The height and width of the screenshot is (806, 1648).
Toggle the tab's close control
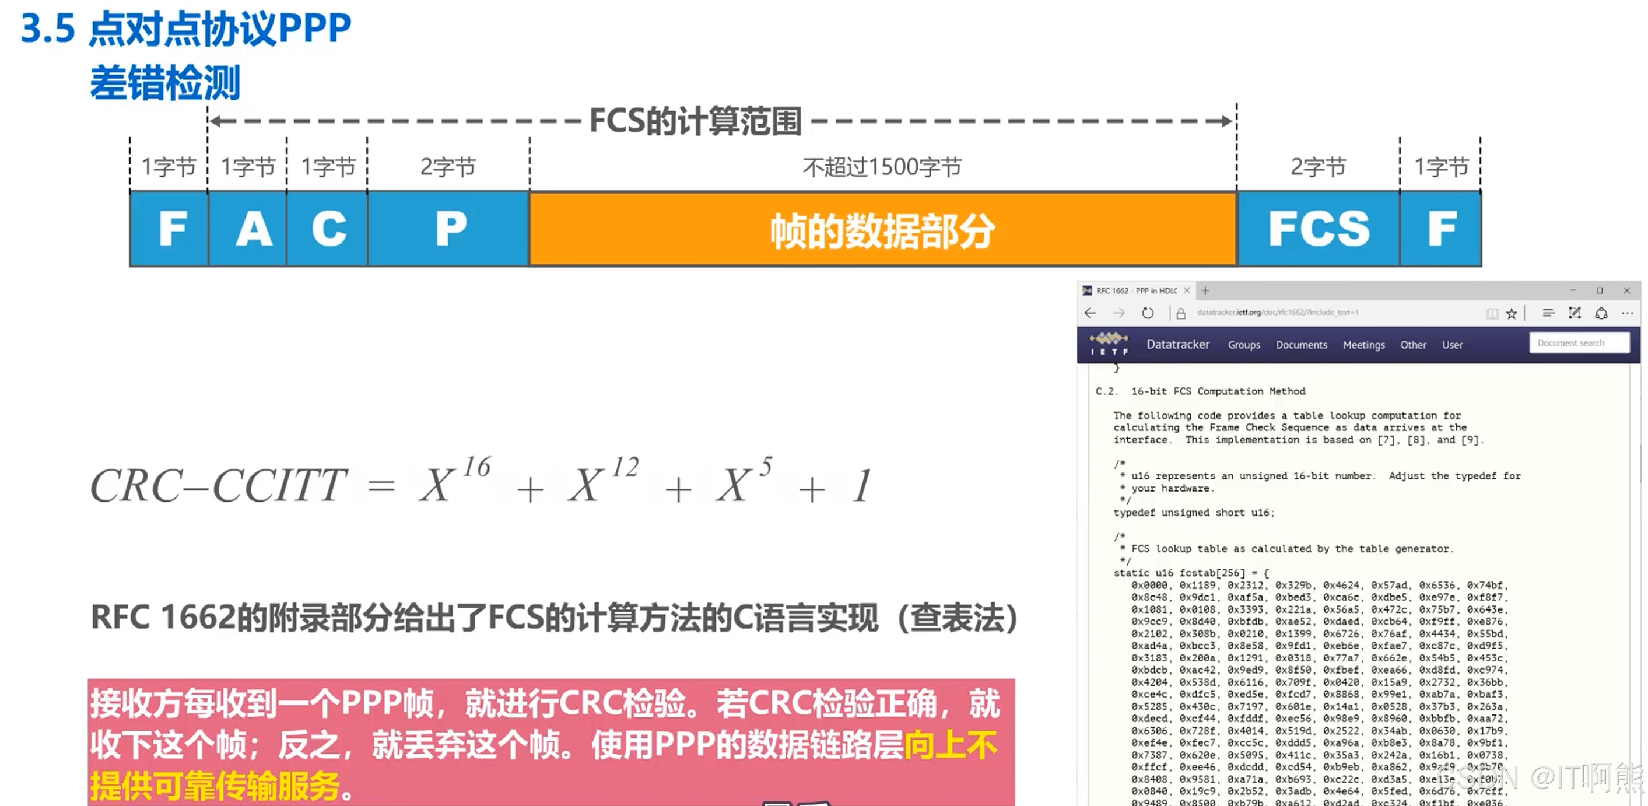pos(1187,290)
